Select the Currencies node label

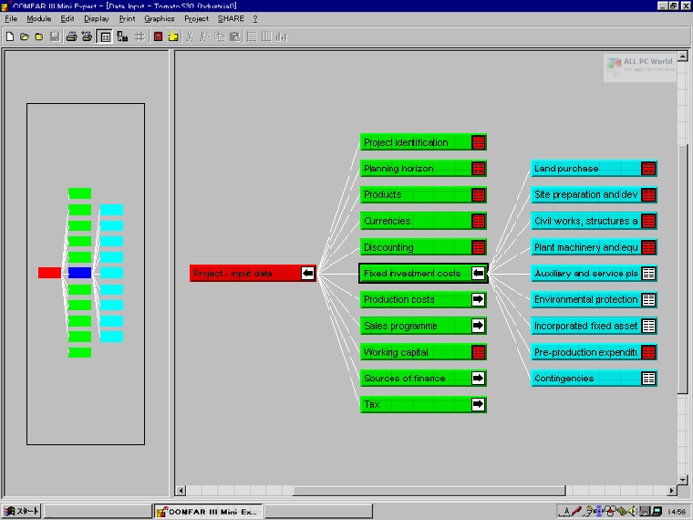point(388,221)
